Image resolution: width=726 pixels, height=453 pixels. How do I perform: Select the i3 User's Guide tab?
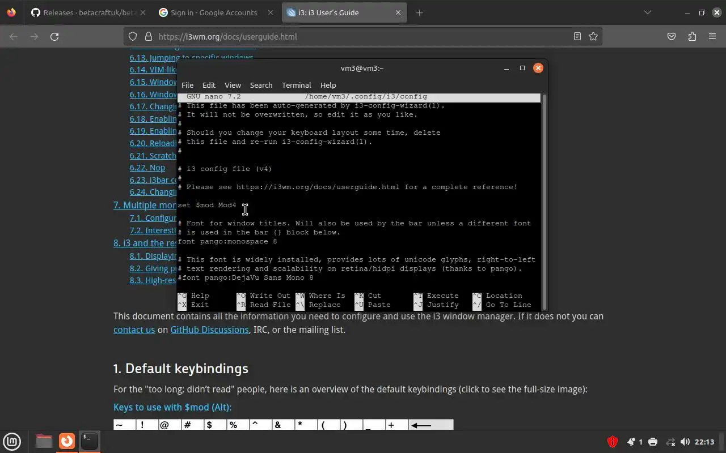(344, 12)
